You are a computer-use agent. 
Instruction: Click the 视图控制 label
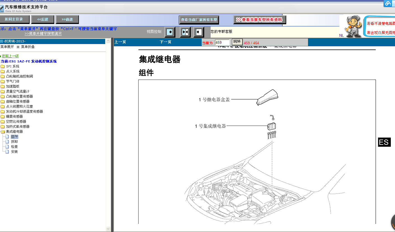154,32
